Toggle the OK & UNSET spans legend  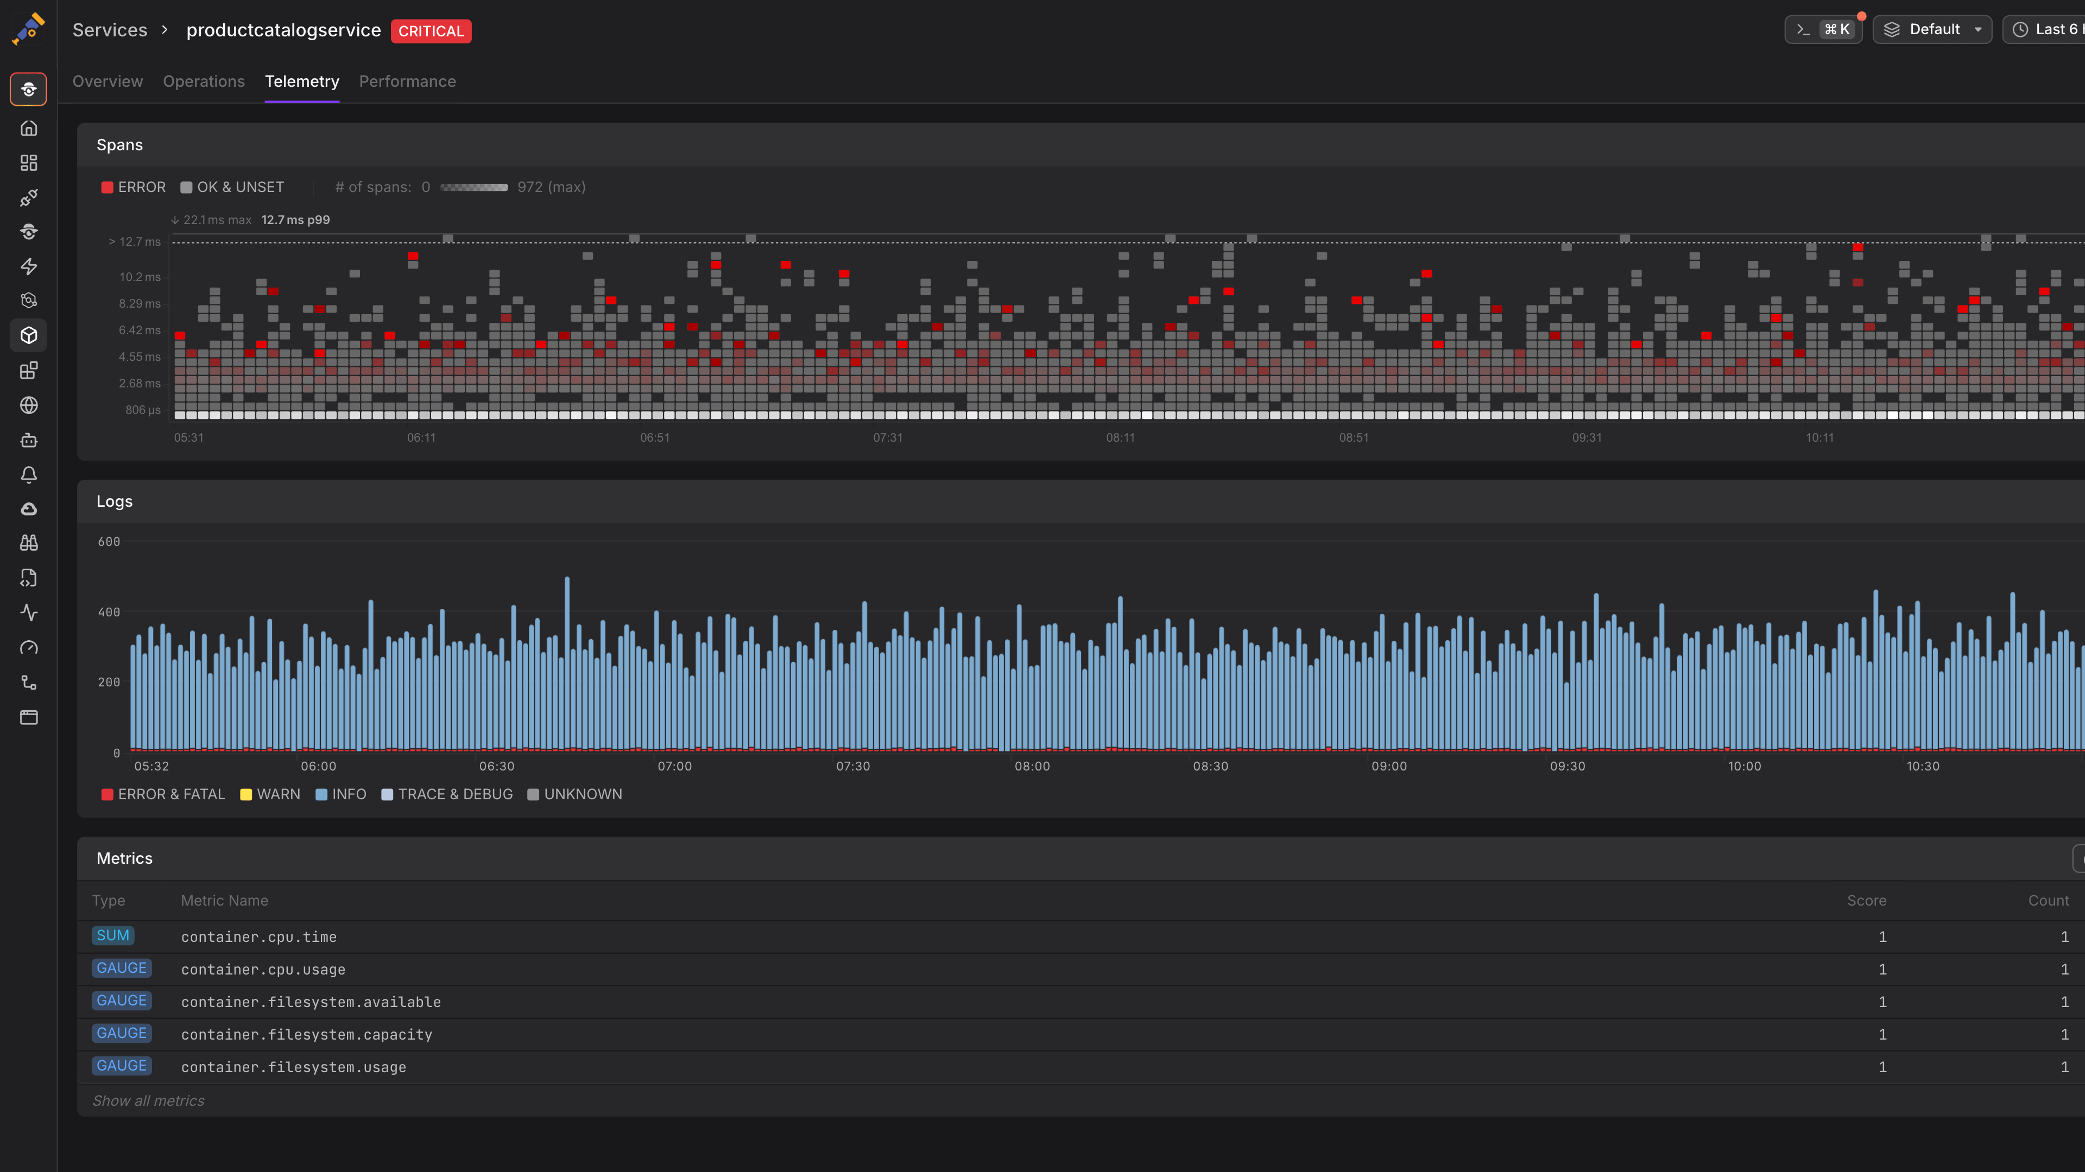(232, 187)
